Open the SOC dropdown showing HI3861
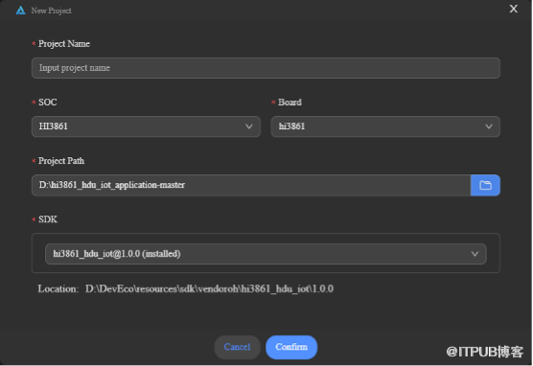 146,126
